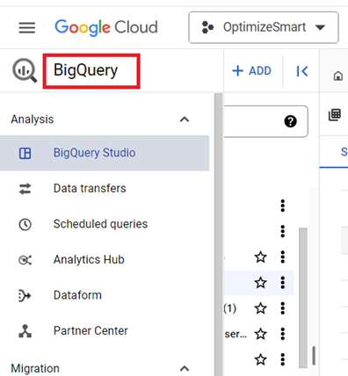Click the explorer search input field
Image resolution: width=348 pixels, height=376 pixels.
[265, 121]
